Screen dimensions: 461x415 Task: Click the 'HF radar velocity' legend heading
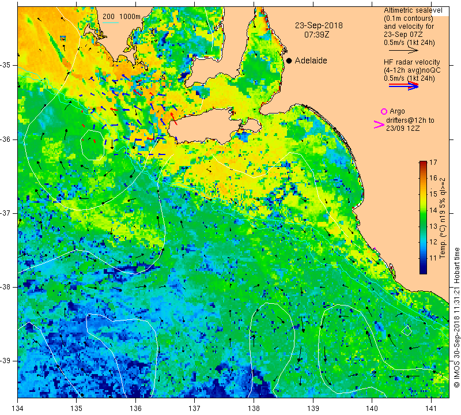tap(411, 62)
